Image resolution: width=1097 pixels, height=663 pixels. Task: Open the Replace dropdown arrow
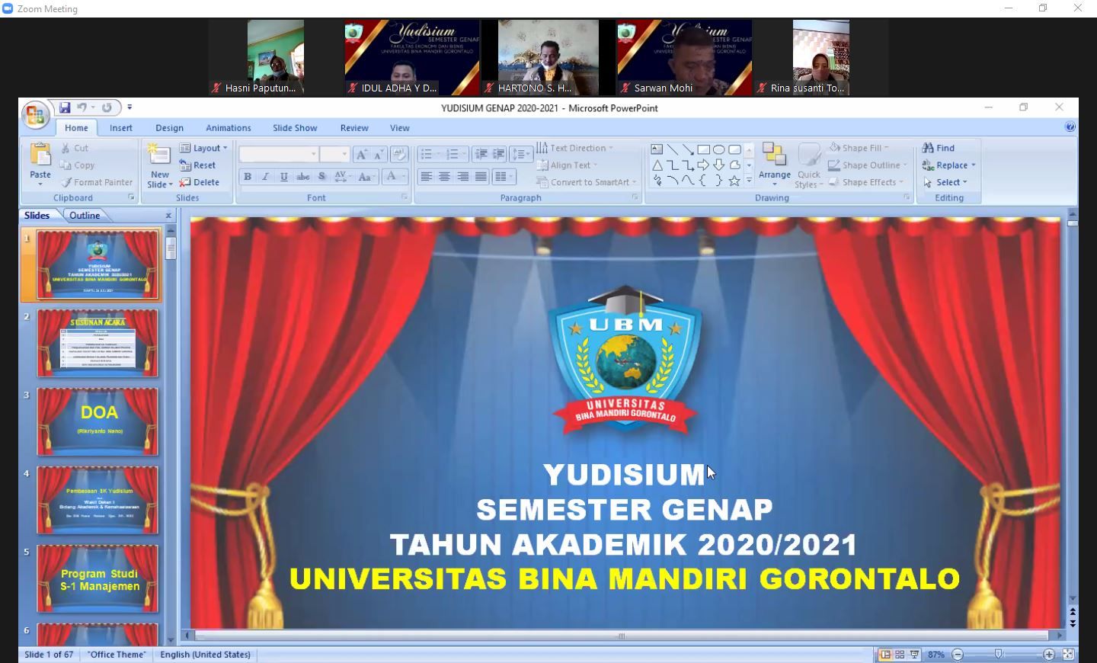[x=973, y=165]
